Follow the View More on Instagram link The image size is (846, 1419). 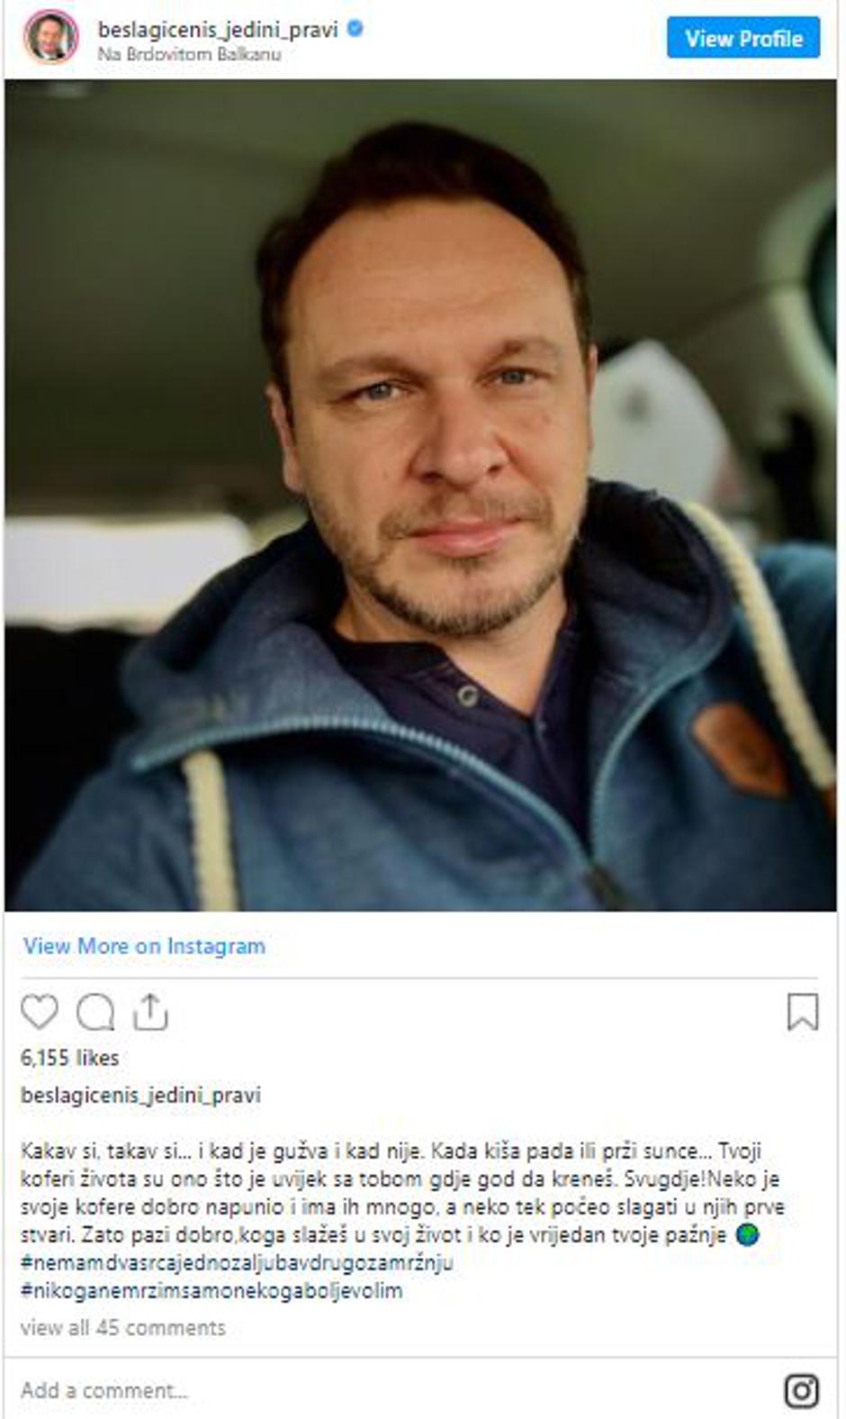click(x=144, y=946)
